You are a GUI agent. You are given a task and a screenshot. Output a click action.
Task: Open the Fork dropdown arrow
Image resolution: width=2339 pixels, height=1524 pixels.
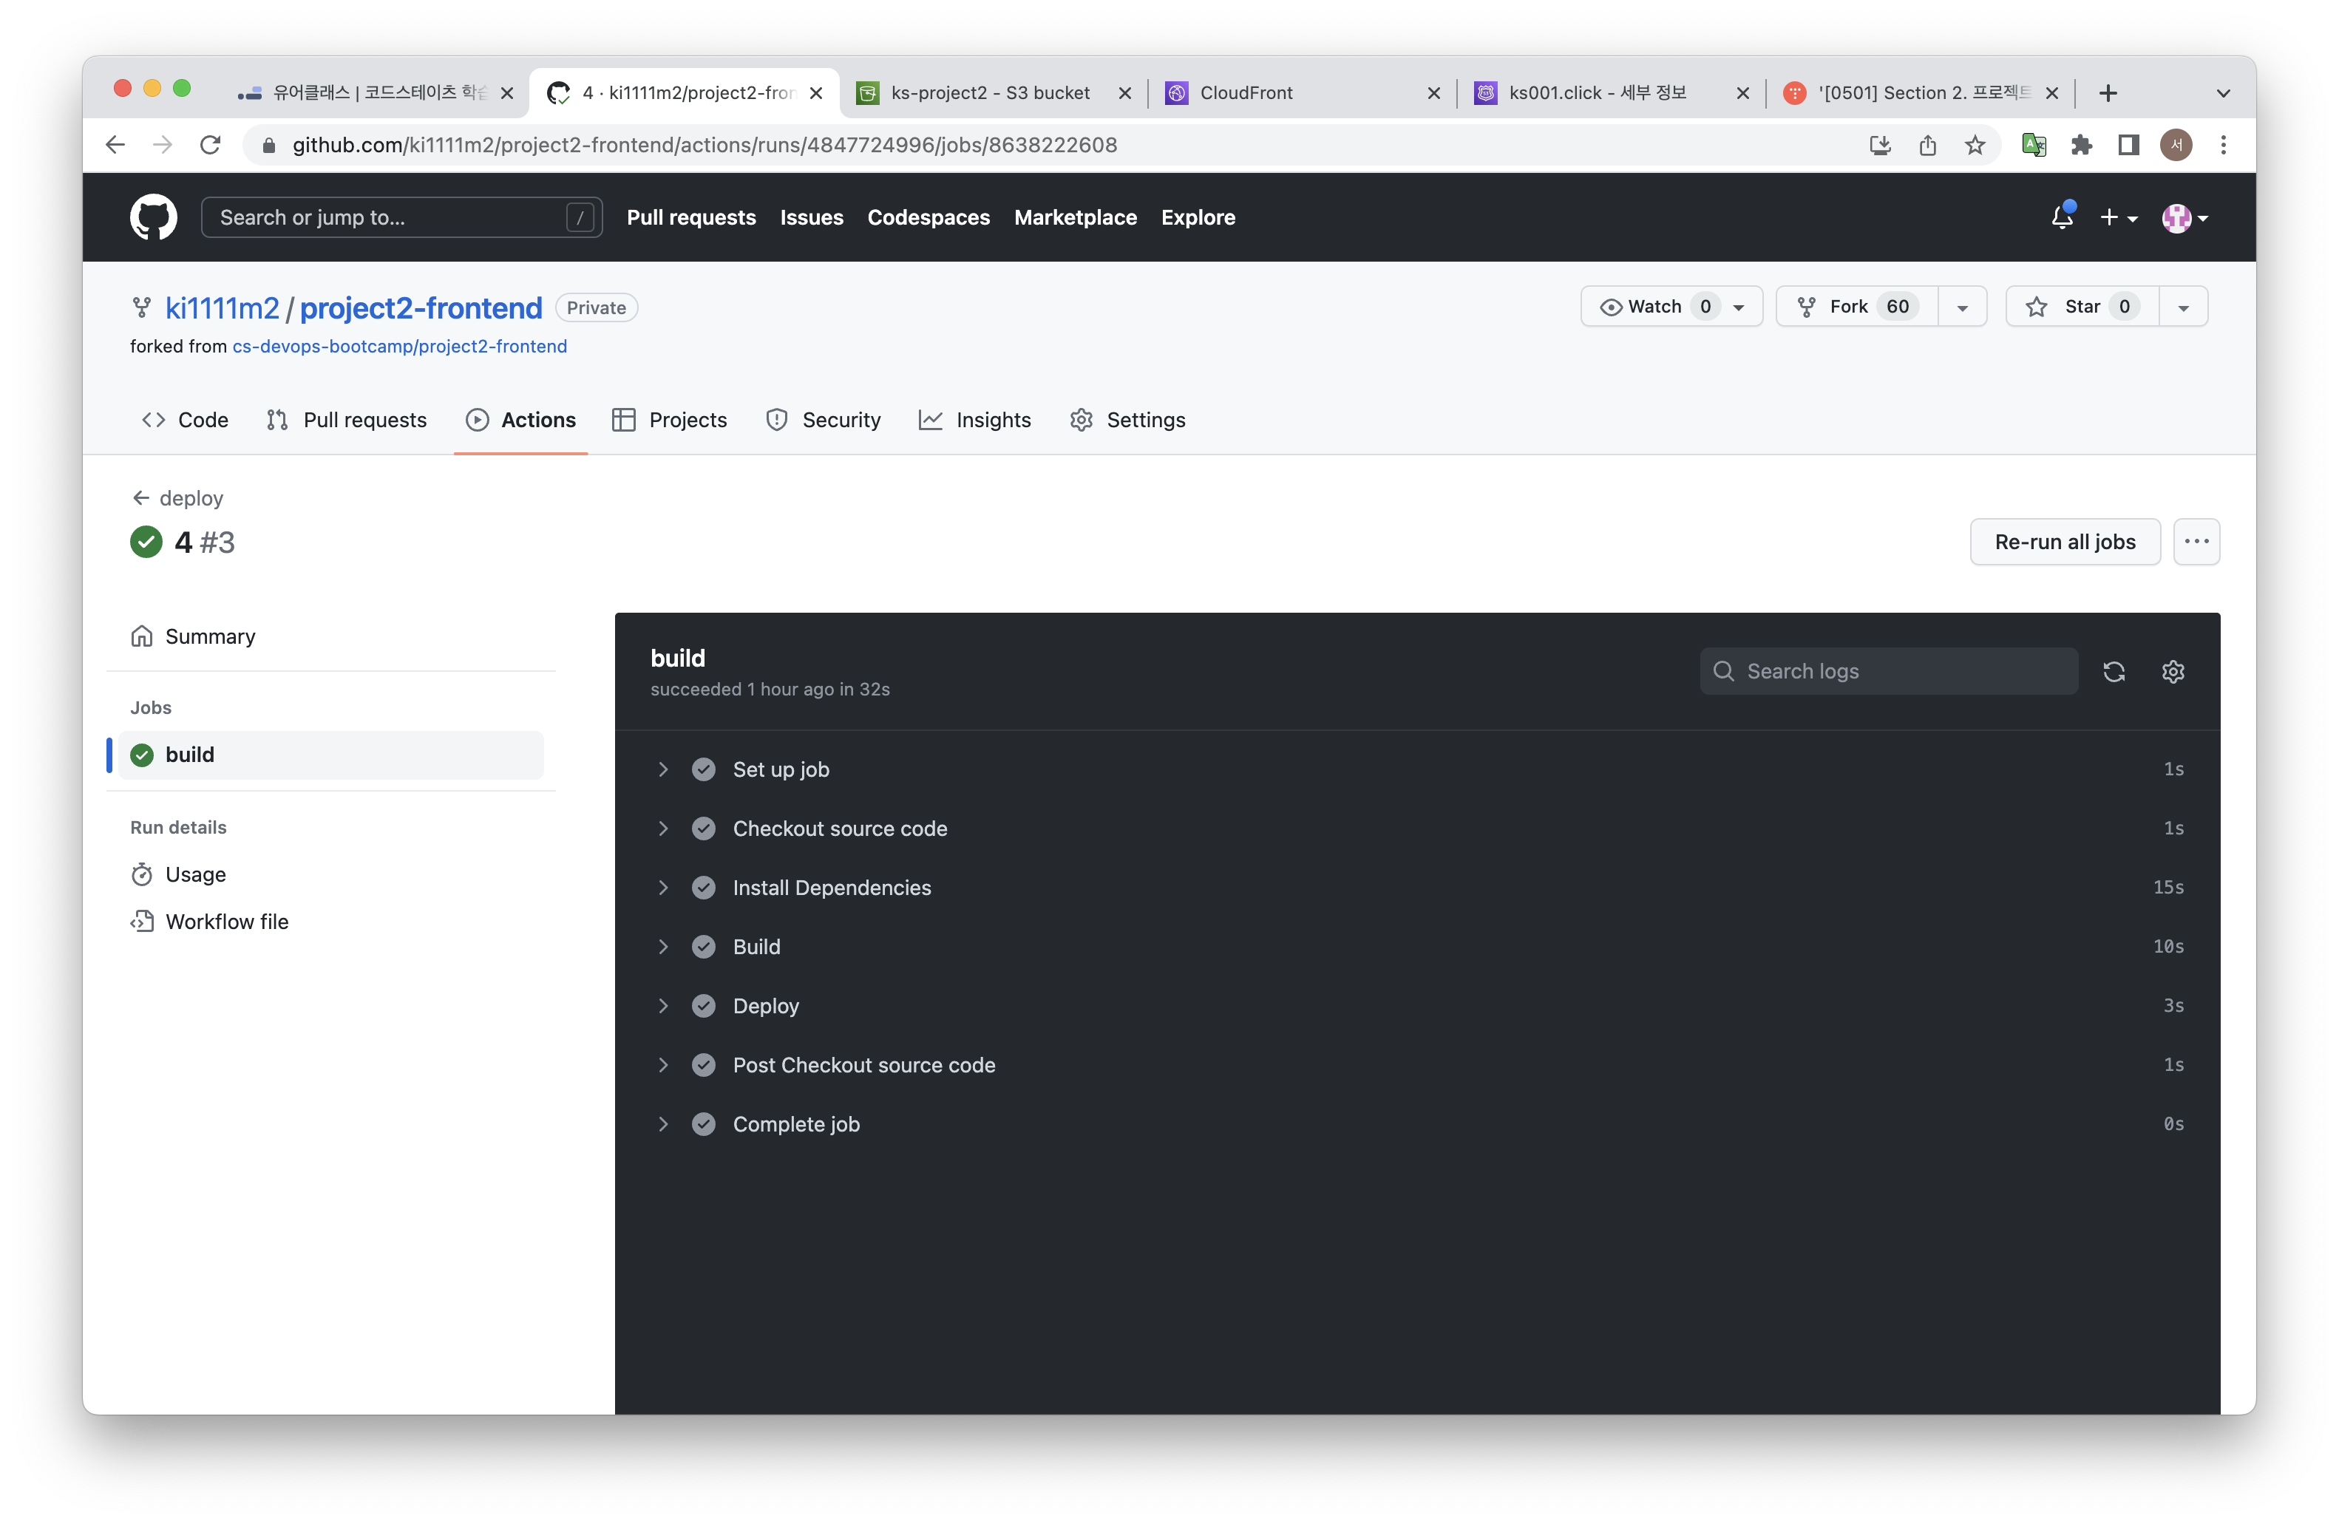point(1962,307)
